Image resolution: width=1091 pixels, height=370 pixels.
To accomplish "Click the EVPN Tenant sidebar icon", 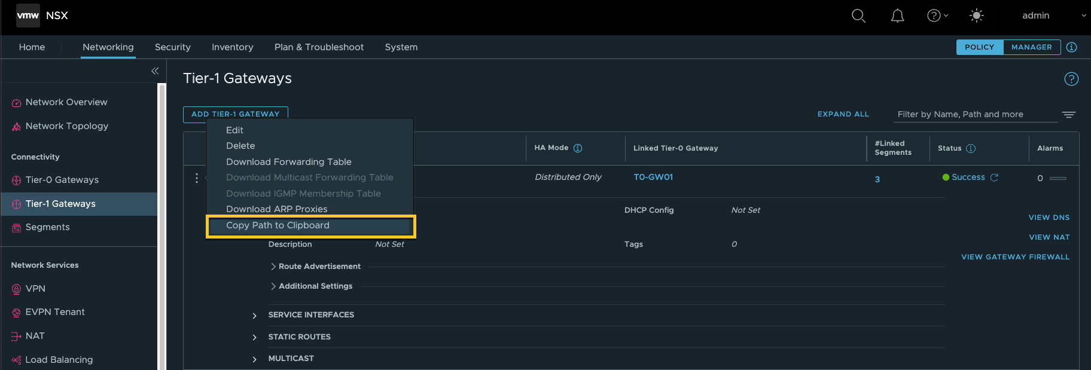I will [16, 313].
